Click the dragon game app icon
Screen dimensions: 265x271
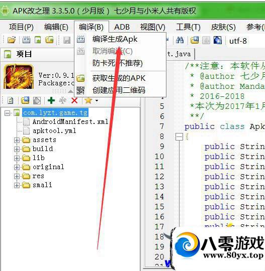tap(19, 76)
